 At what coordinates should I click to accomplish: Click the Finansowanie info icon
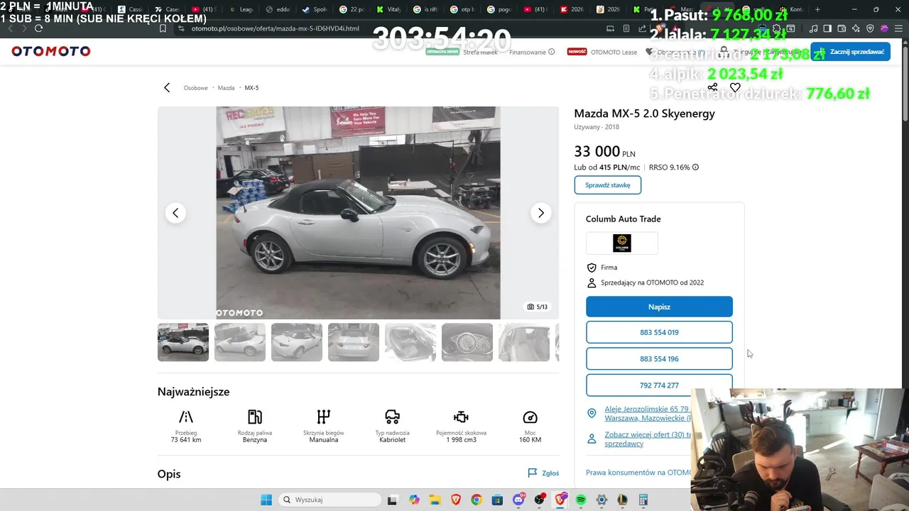(x=551, y=52)
